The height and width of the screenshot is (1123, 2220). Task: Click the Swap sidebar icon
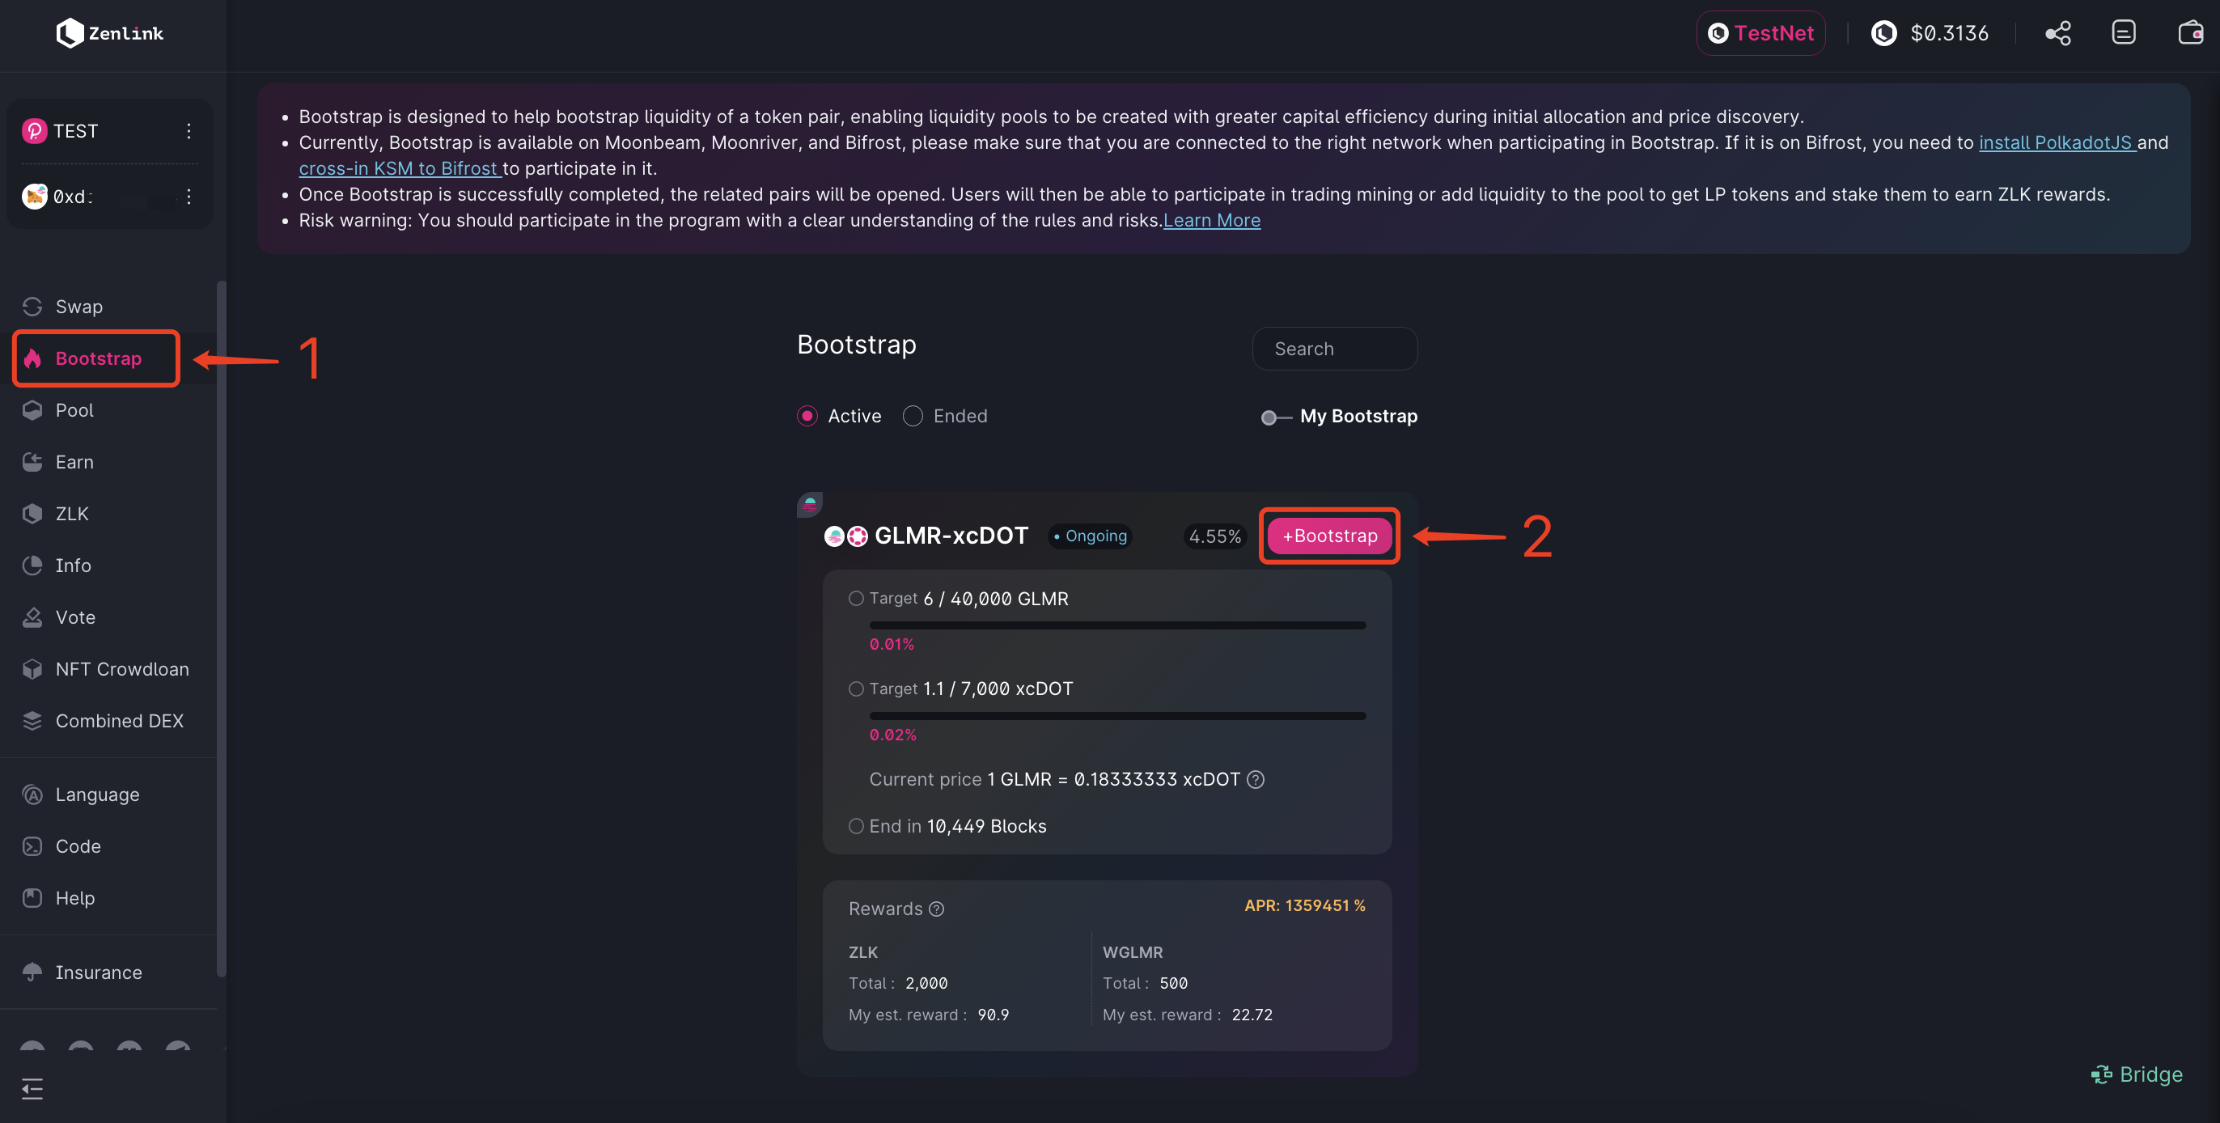click(x=32, y=306)
